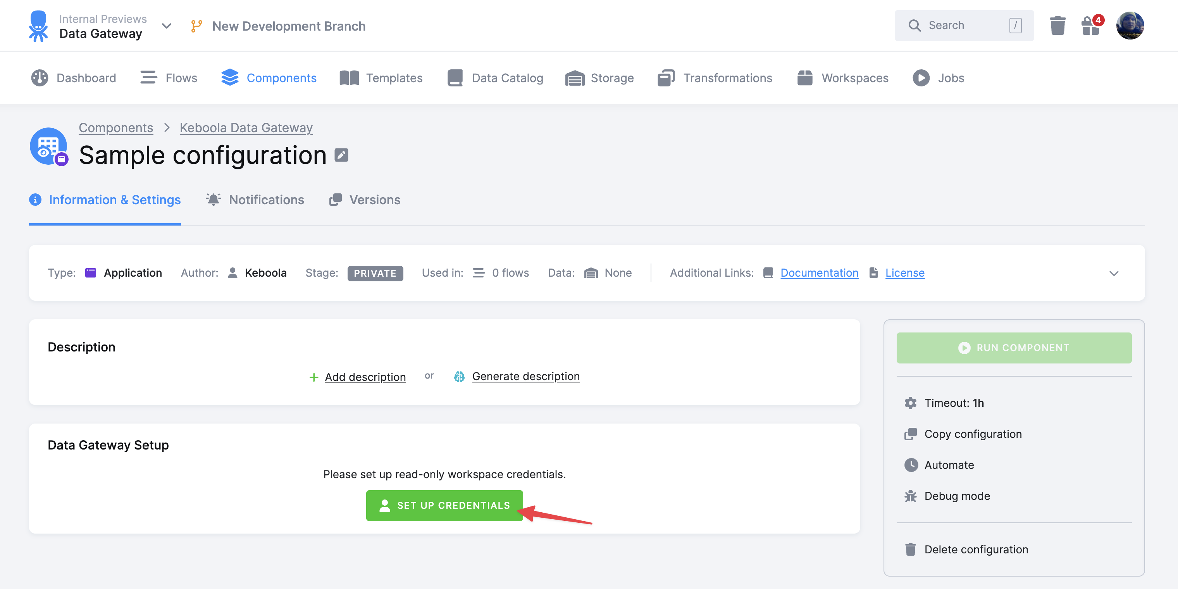Open the Automate clock icon

(x=911, y=465)
